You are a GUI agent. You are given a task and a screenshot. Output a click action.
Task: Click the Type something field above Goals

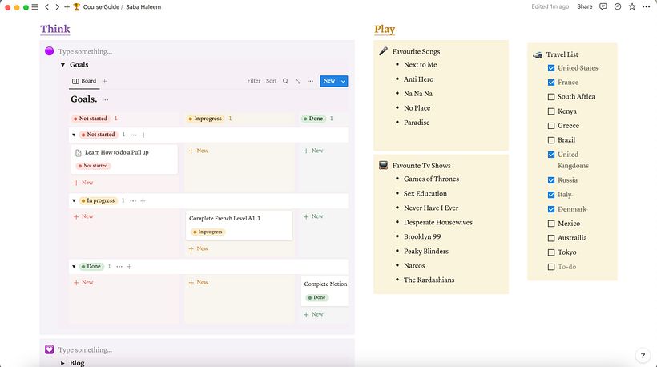coord(85,51)
